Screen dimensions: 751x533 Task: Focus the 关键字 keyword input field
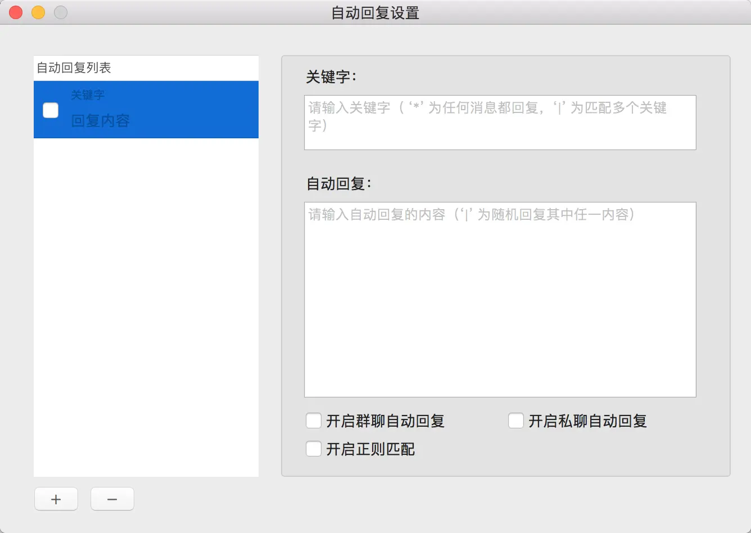coord(500,123)
